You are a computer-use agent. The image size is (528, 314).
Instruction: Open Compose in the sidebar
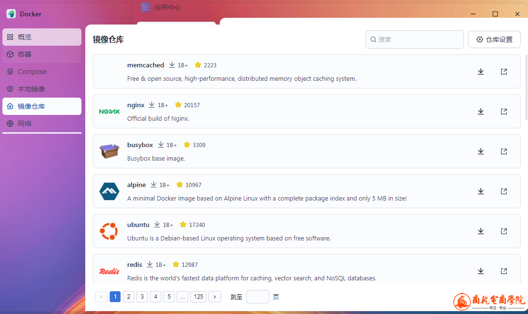coord(42,72)
